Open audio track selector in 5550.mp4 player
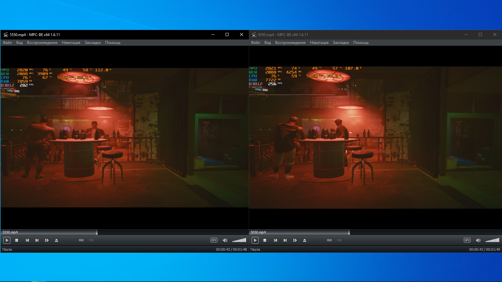The image size is (502, 282). coord(81,240)
